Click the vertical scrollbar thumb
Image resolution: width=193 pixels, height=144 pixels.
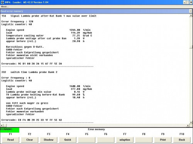coord(191,47)
